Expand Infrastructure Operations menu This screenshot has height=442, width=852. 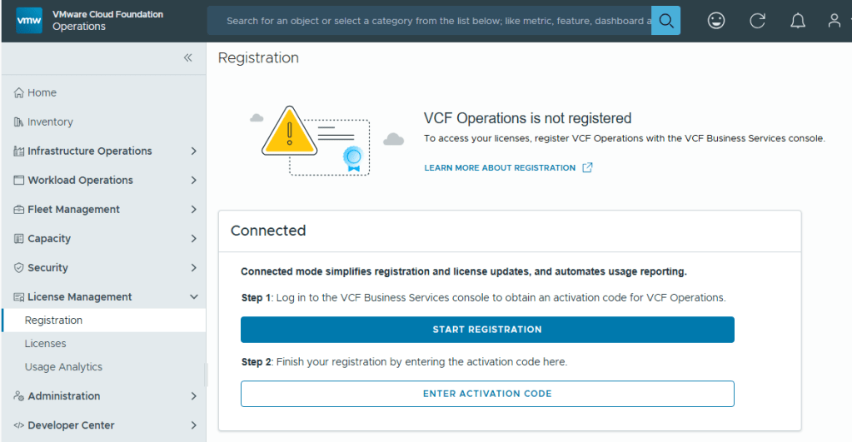click(x=193, y=151)
